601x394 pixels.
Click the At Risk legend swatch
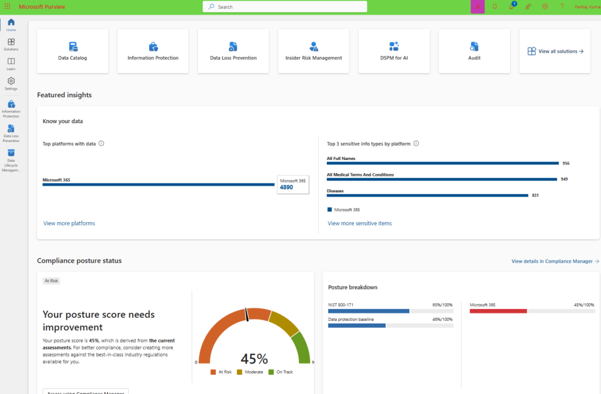pyautogui.click(x=213, y=372)
